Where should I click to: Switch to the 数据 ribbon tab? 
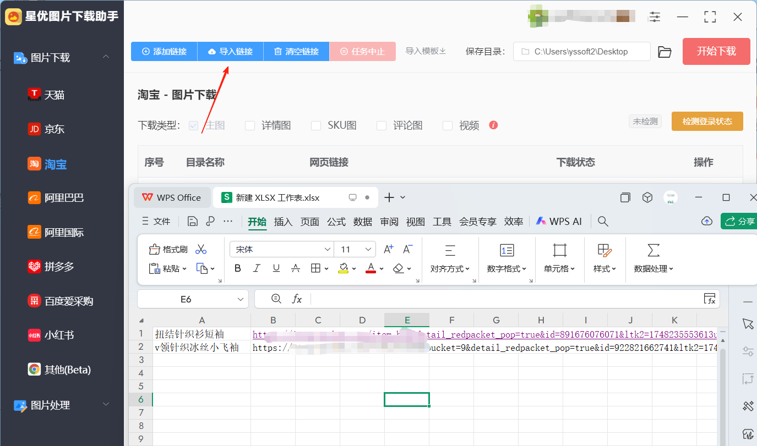(x=363, y=222)
